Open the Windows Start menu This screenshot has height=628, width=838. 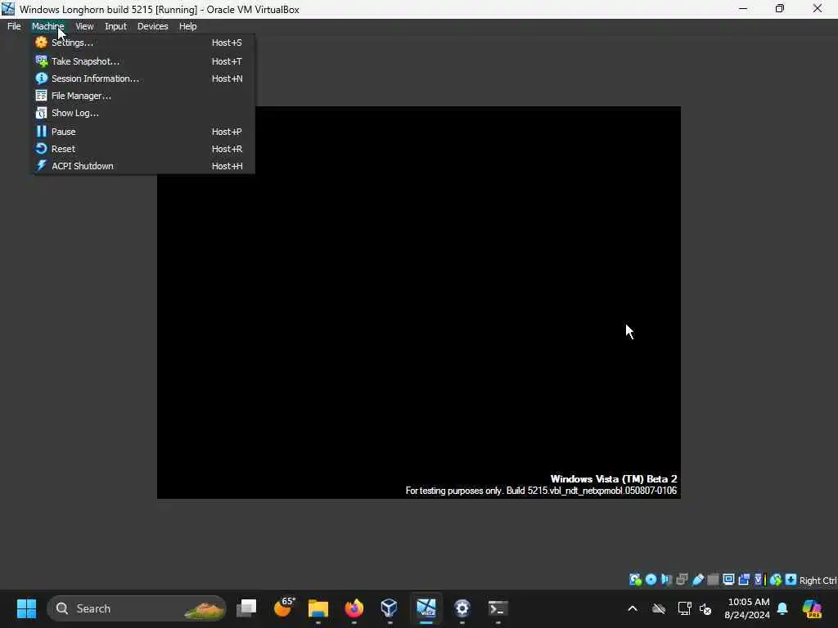tap(26, 608)
